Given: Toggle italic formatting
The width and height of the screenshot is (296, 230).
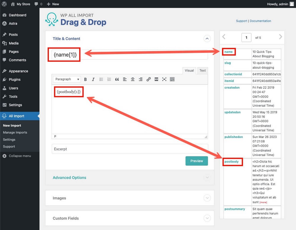Looking at the screenshot, I should coord(93,79).
